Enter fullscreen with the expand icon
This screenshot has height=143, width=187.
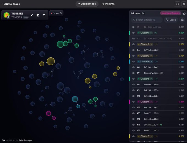point(177,4)
